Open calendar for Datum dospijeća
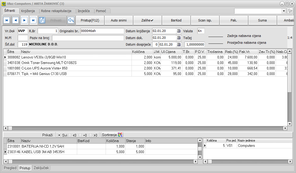 (179, 45)
